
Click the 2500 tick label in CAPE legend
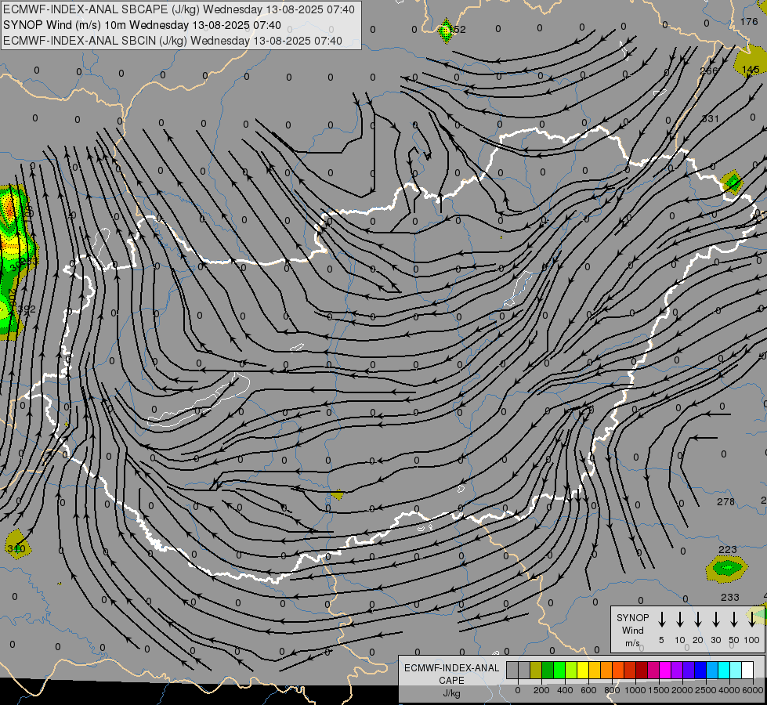(x=706, y=690)
